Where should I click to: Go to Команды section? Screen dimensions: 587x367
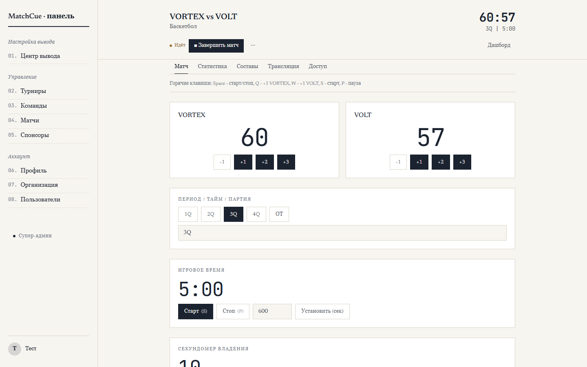49,106
